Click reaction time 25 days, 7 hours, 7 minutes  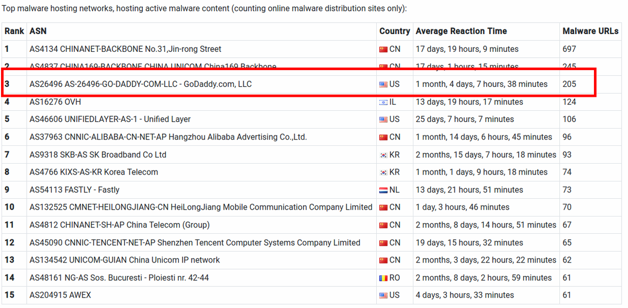click(465, 119)
